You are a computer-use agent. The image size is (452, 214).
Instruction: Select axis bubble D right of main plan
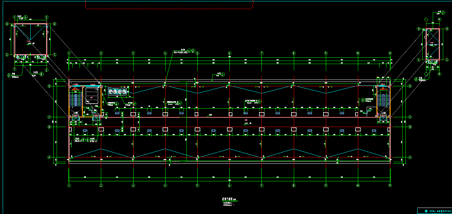[410, 86]
